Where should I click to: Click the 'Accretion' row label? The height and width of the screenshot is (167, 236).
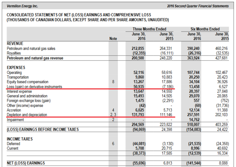(x=14, y=110)
